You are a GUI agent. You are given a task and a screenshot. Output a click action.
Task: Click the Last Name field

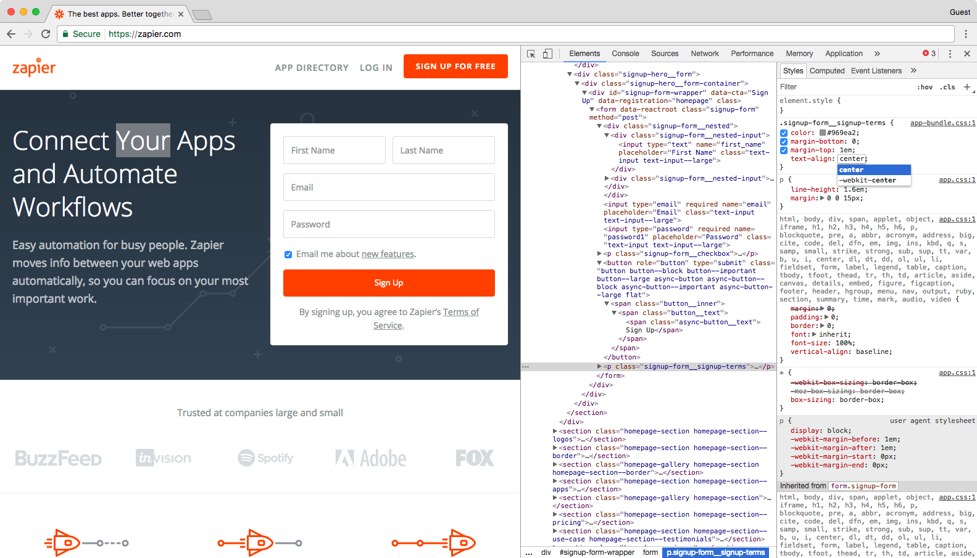444,150
